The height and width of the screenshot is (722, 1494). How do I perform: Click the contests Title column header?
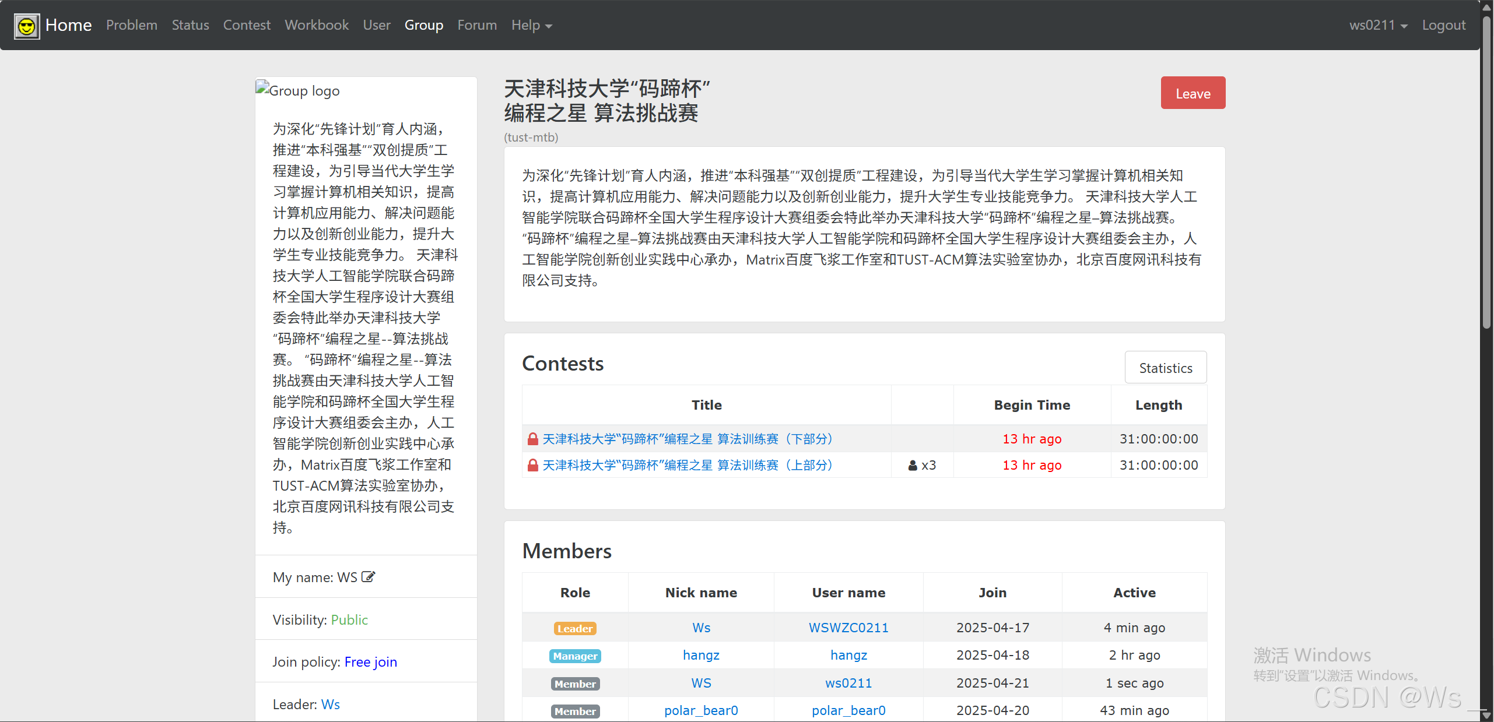[x=706, y=405]
